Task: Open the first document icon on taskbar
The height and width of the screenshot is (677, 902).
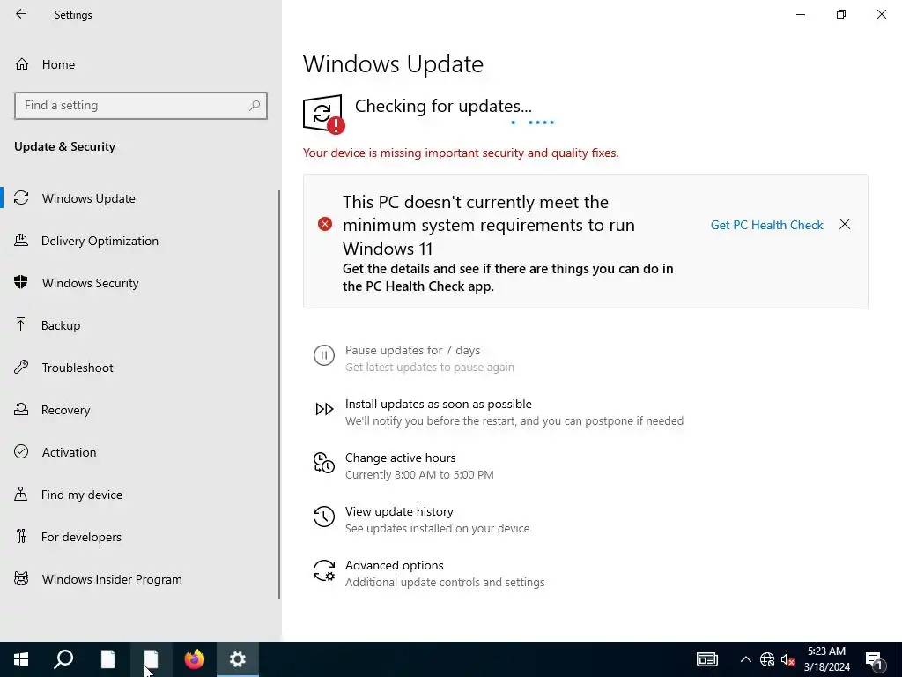Action: point(107,659)
